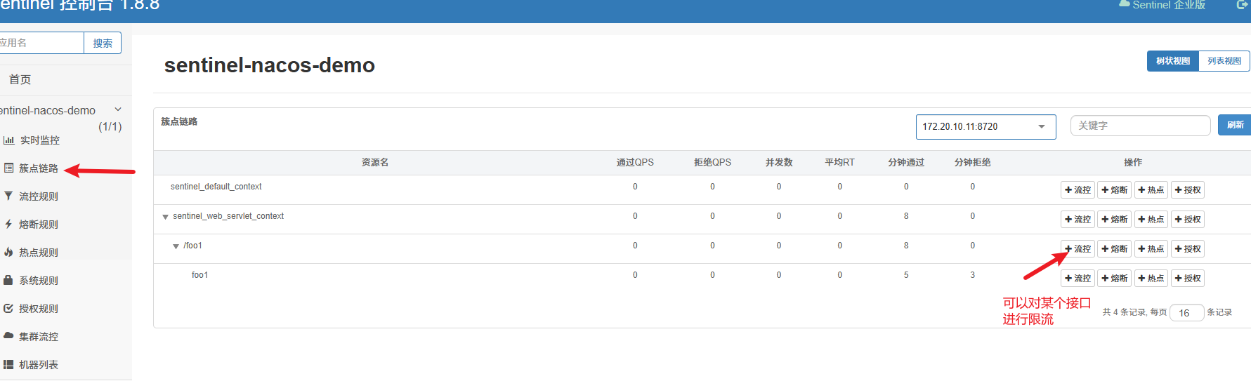Add 熔断 rule for /foo1
This screenshot has width=1251, height=381.
point(1115,249)
